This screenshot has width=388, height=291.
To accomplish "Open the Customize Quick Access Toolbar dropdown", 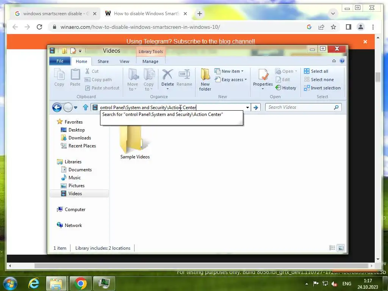I will [x=80, y=51].
